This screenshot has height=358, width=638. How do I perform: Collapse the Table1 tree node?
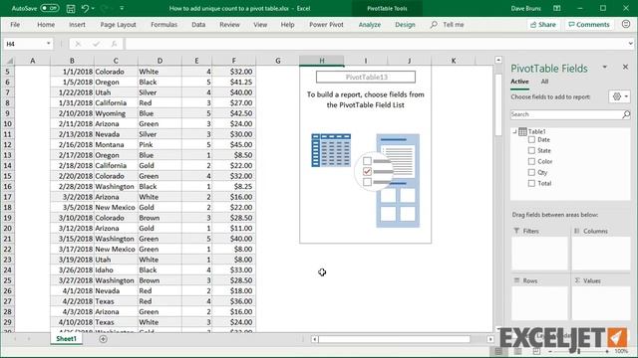[514, 131]
